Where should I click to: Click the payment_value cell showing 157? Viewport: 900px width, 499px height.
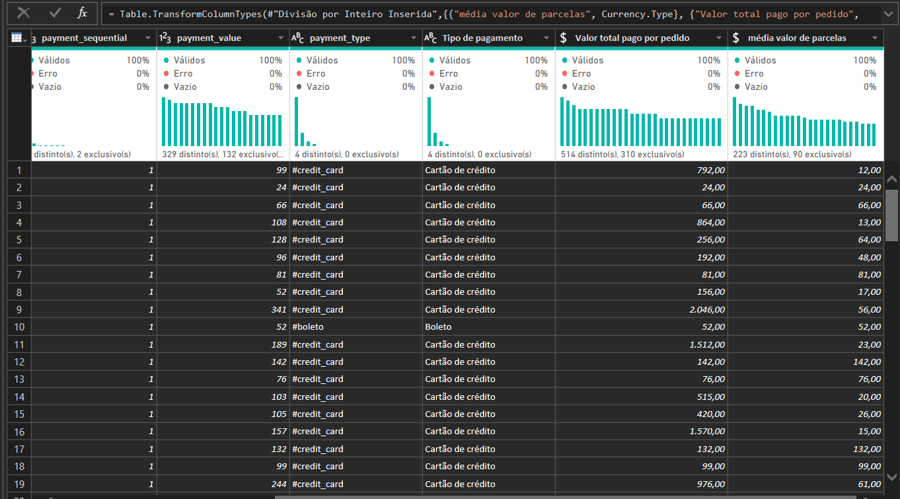point(223,432)
